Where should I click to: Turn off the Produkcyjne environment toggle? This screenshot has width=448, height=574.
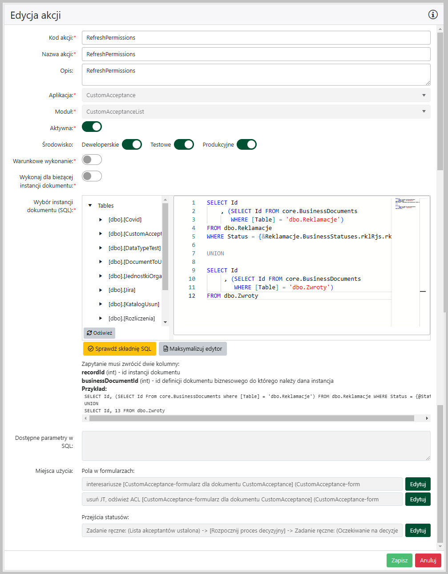coord(246,144)
